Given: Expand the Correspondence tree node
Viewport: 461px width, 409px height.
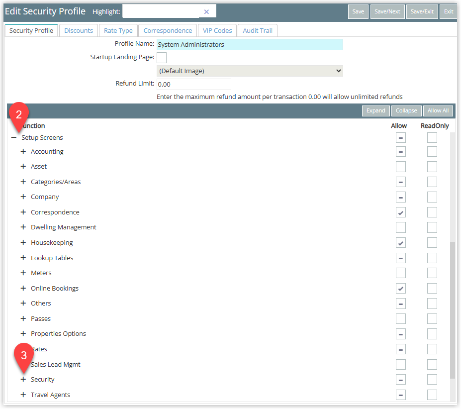Looking at the screenshot, I should (23, 212).
